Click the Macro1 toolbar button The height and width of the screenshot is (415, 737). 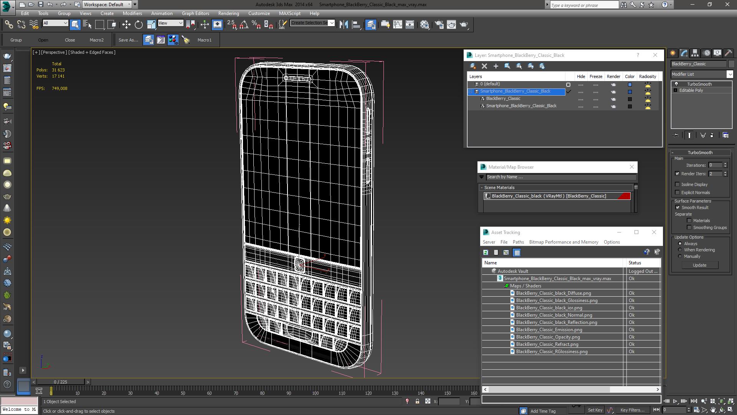click(x=204, y=40)
